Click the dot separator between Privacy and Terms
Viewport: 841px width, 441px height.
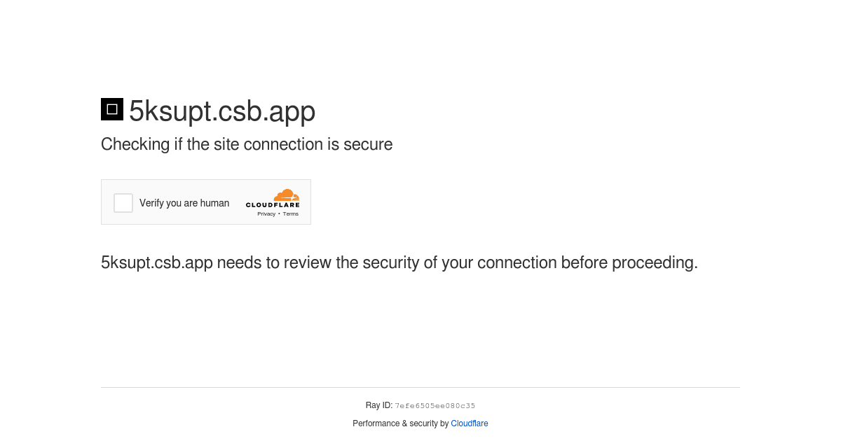click(279, 214)
